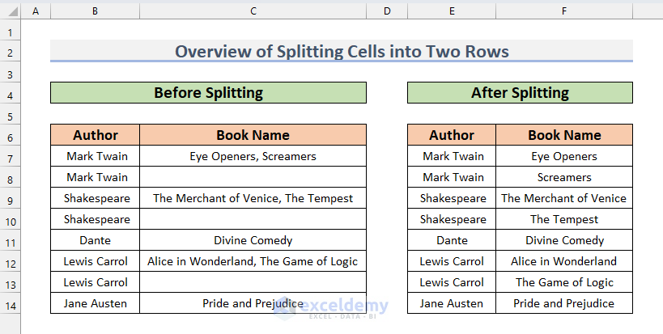663x334 pixels.
Task: Select the Overview title cell
Action: point(341,52)
